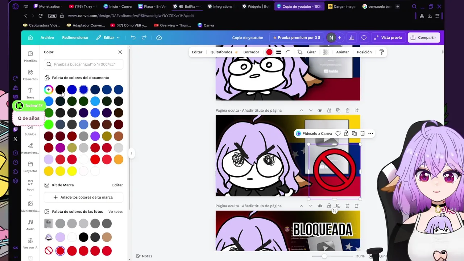Open the Apps sidebar panel
This screenshot has height=261, width=464.
click(30, 185)
